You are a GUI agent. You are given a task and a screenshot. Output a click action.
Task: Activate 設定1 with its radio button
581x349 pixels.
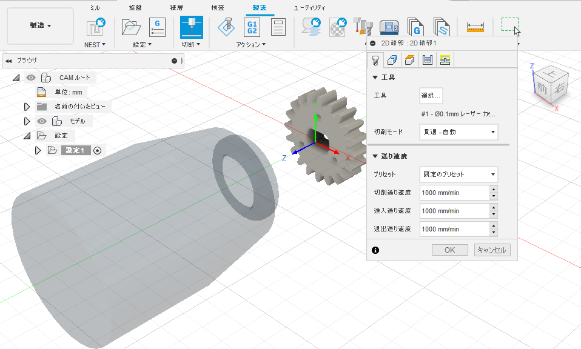98,150
